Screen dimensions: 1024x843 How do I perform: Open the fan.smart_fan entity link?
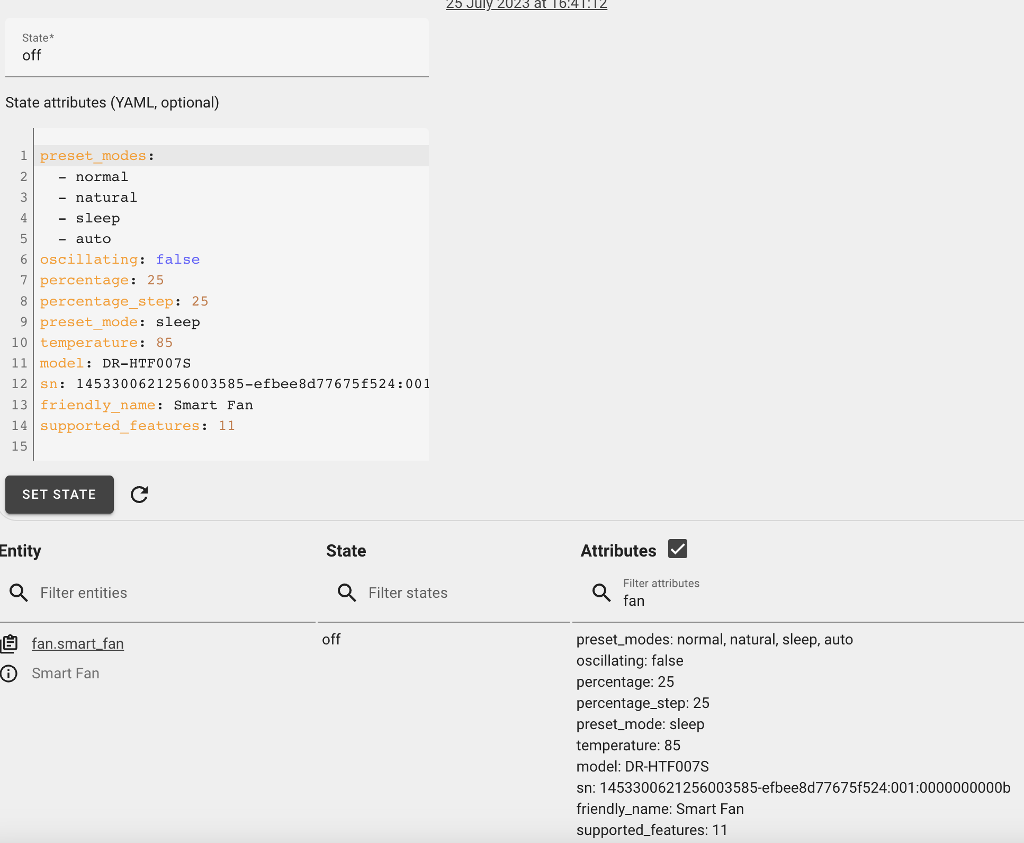pyautogui.click(x=78, y=643)
